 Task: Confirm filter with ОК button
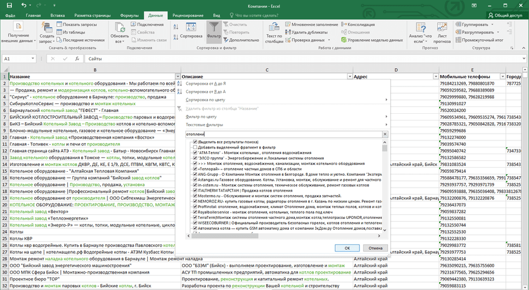click(x=347, y=248)
